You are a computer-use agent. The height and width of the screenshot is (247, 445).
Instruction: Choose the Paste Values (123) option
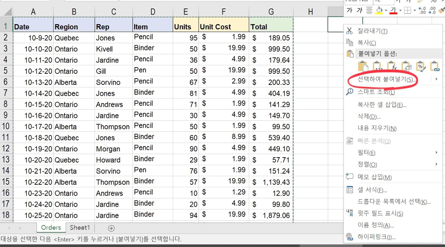tap(378, 66)
